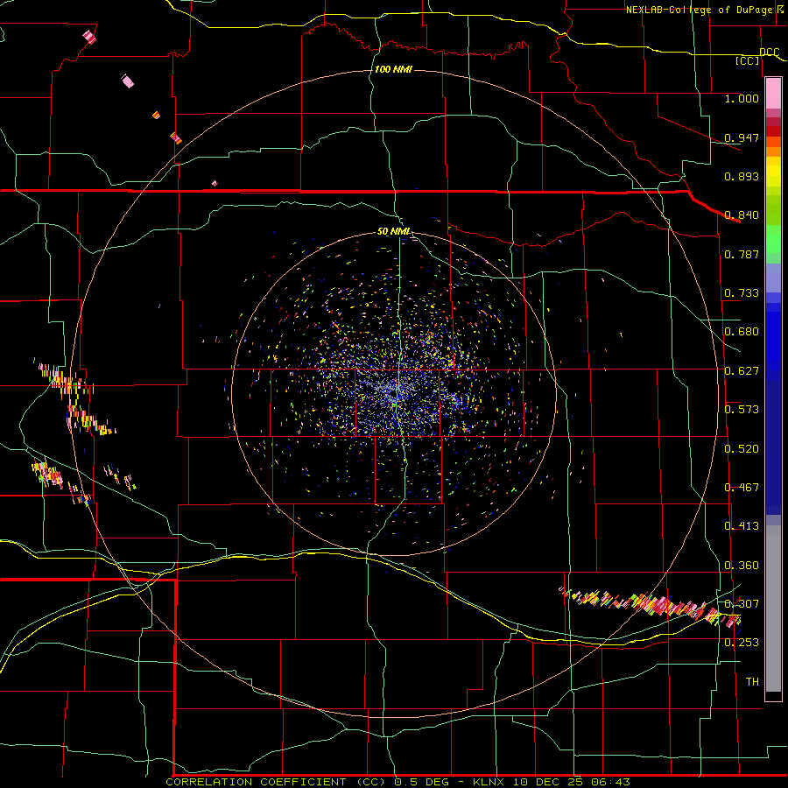Select the 0.893 color scale value
Viewport: 788px width, 788px height.
click(742, 176)
